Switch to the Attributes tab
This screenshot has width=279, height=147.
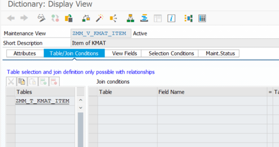point(25,53)
